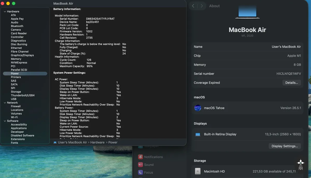Open Display Settings… button
This screenshot has height=178, width=311.
(285, 146)
